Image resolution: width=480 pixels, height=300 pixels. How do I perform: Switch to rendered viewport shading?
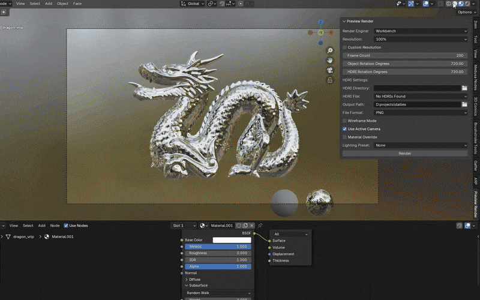(467, 4)
